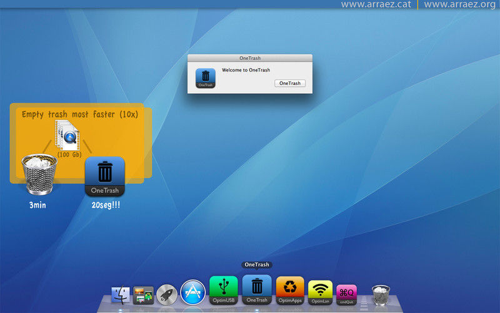The image size is (500, 313).
Task: Launch the Launchpad rocket icon
Action: tap(167, 294)
